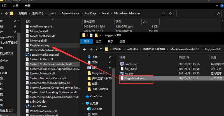Open Explorer help button

click(222, 6)
